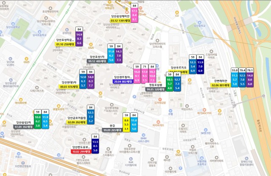The image size is (271, 176).
Task: Click the GS25 marker beside 당산SK V1센터
Action: (x=26, y=59)
